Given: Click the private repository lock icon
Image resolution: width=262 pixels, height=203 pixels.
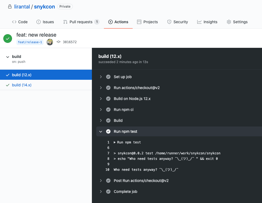Looking at the screenshot, I should [x=10, y=7].
